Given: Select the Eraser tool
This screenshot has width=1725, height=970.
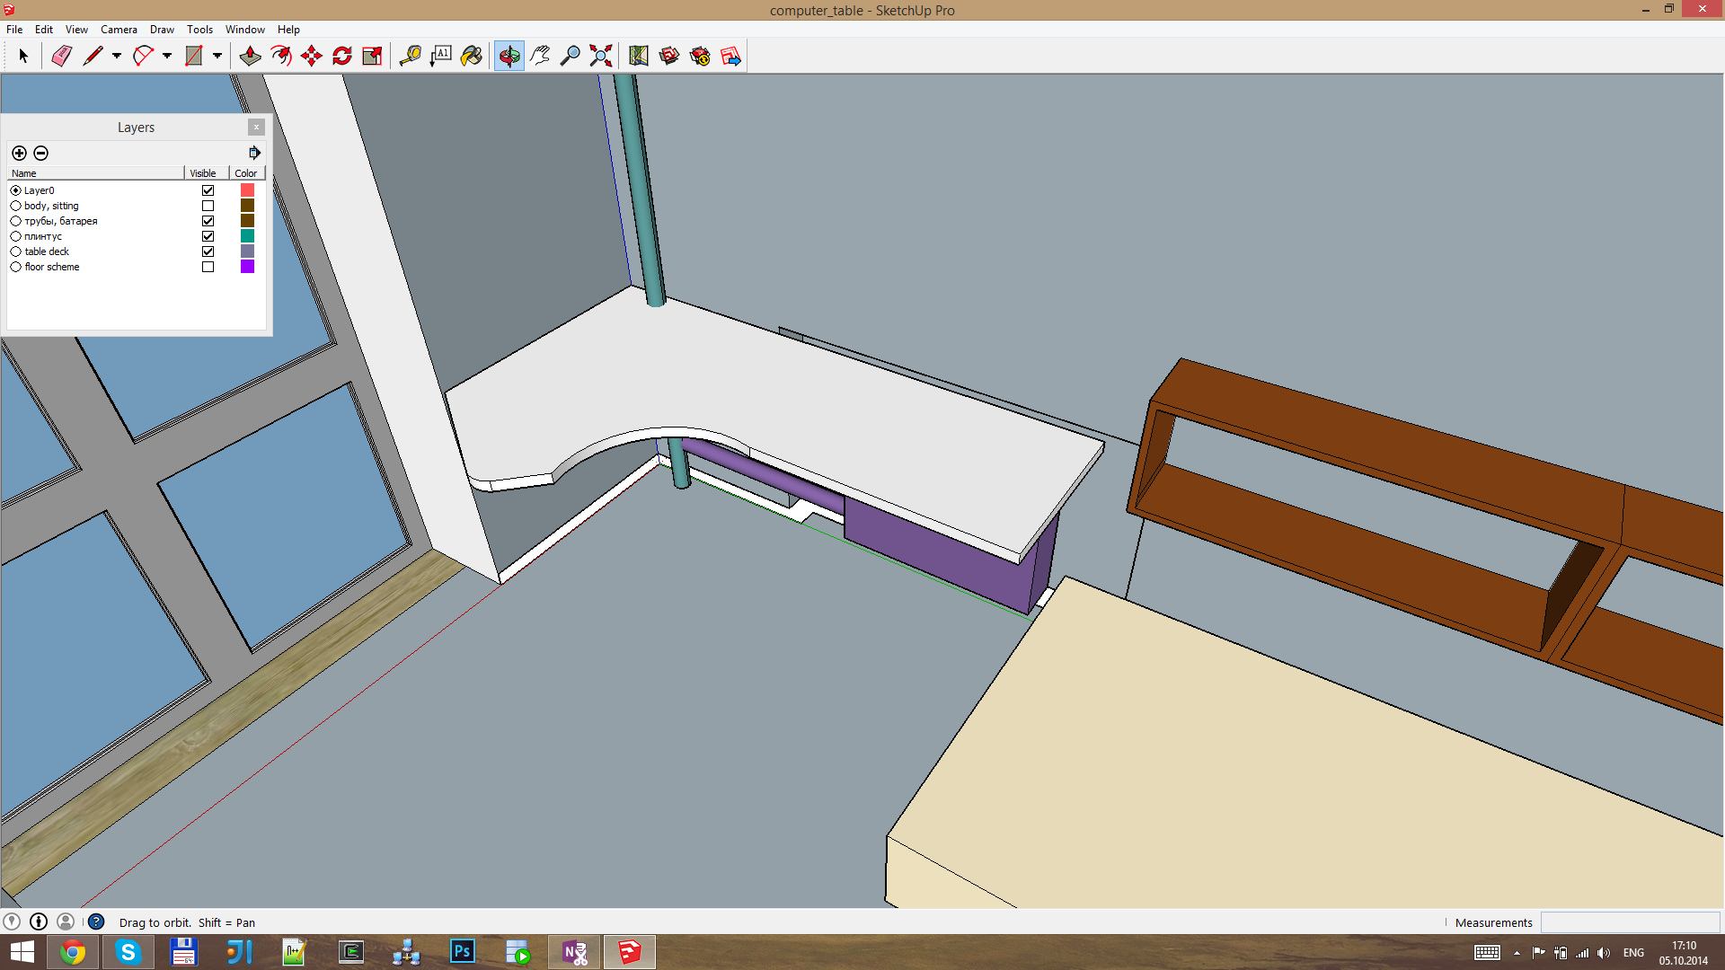Looking at the screenshot, I should (61, 56).
